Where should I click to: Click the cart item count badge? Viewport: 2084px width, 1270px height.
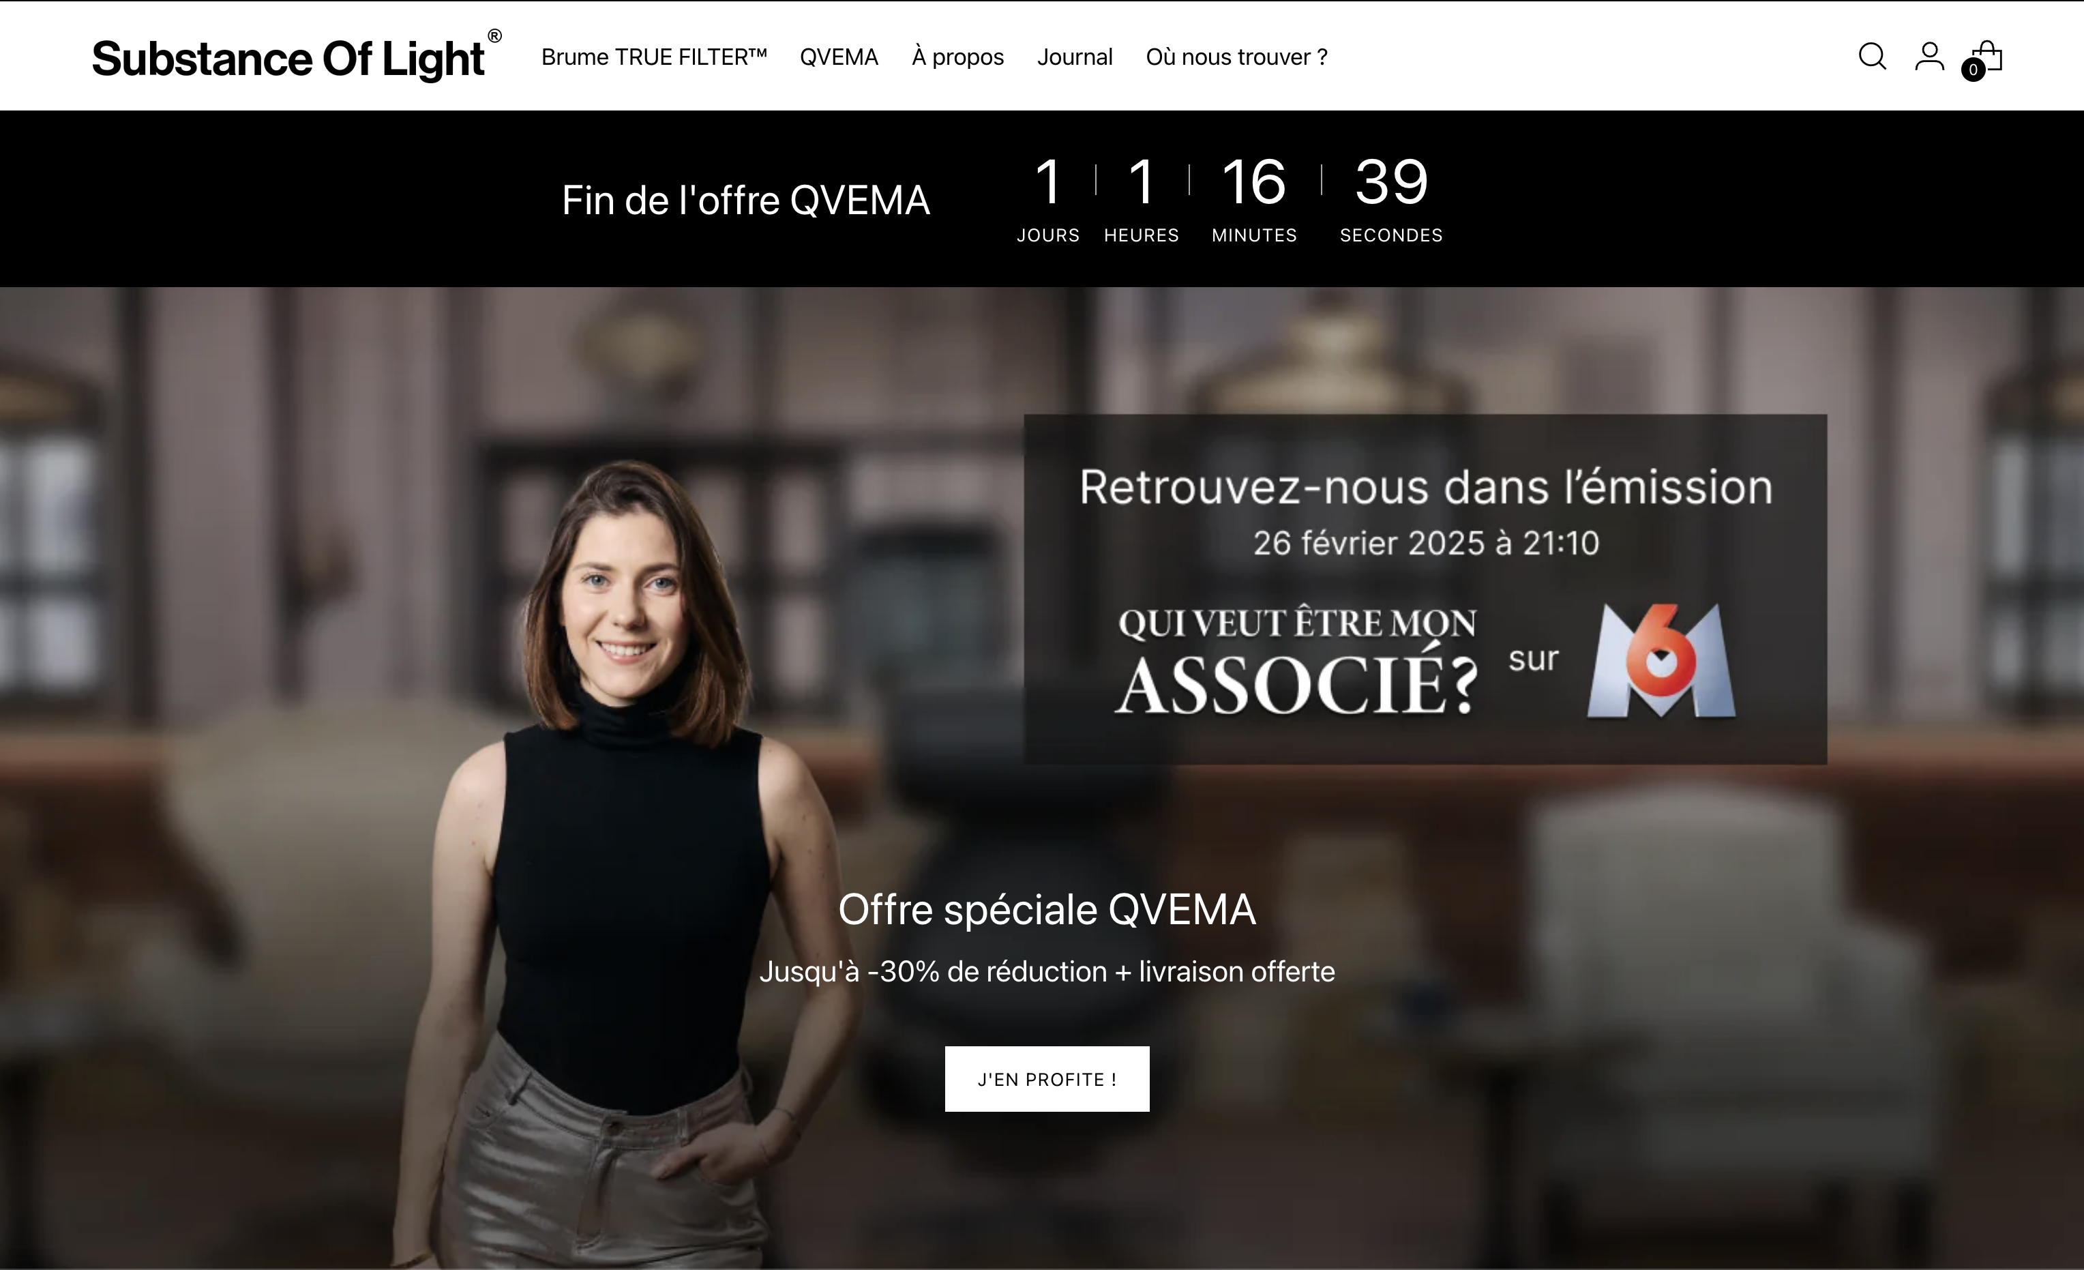pyautogui.click(x=1974, y=70)
